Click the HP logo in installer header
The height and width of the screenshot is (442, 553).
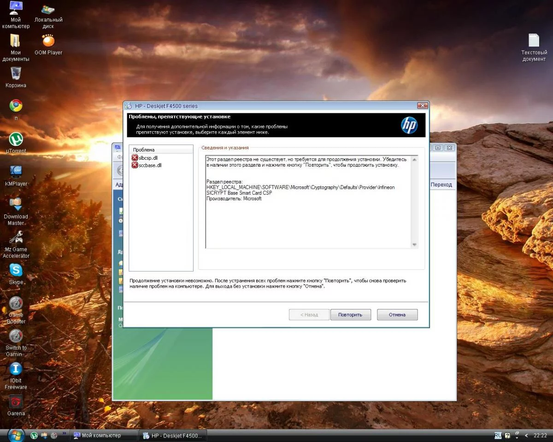409,125
